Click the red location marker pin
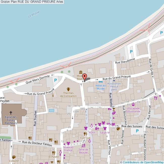The width and height of the screenshot is (164, 164). click(x=85, y=77)
